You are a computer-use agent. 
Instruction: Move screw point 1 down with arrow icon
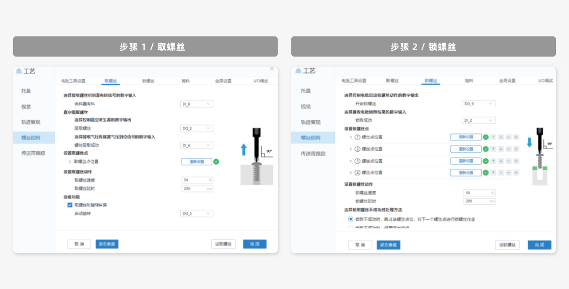point(501,137)
